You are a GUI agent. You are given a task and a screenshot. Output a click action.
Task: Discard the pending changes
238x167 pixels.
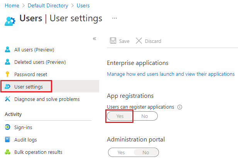[x=149, y=41]
